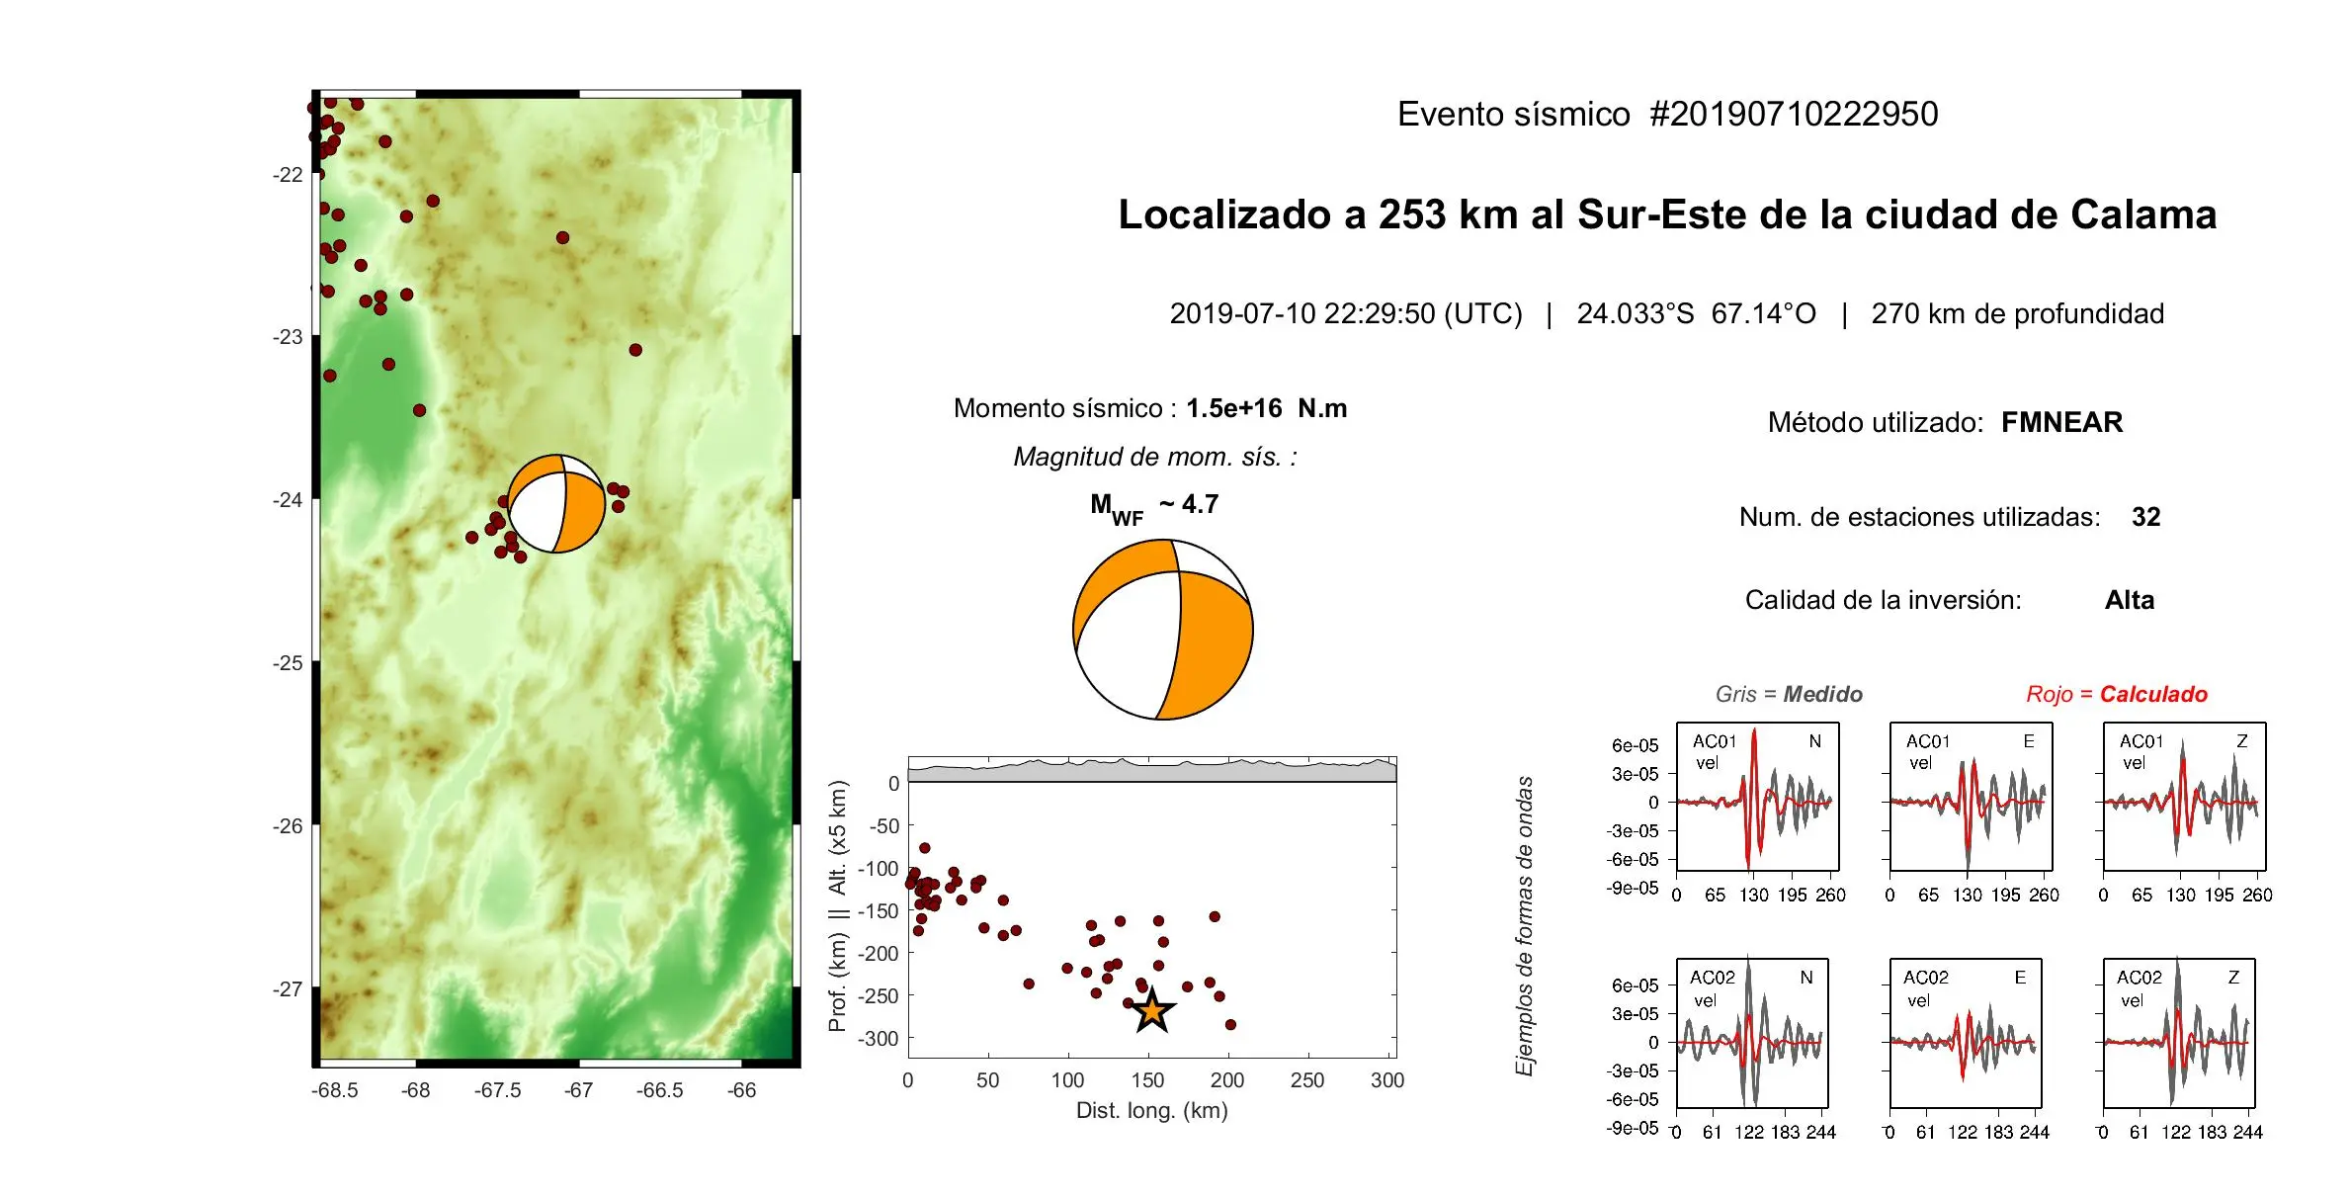Viewport: 2350px width, 1198px height.
Task: Click the AC01 E velocity waveform plot
Action: point(1971,797)
